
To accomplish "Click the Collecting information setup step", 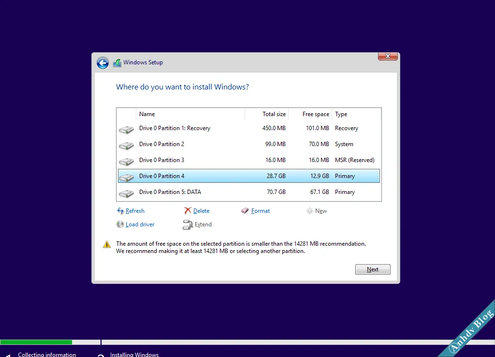I will pos(47,355).
